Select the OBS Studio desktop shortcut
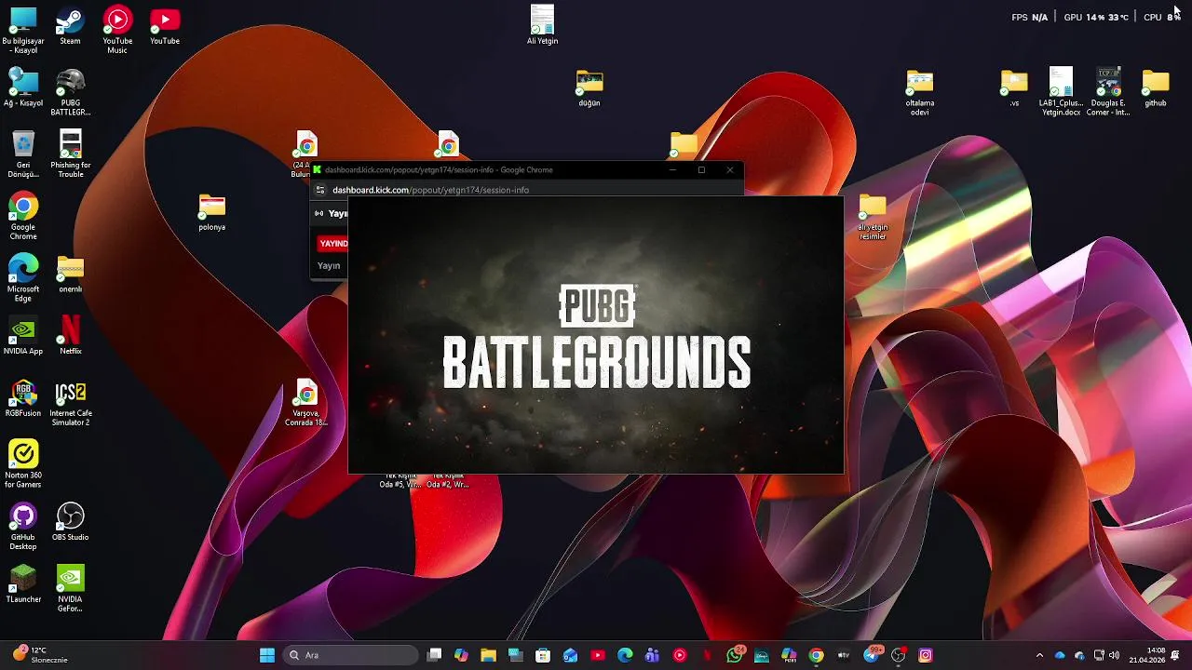This screenshot has width=1192, height=670. coord(70,522)
